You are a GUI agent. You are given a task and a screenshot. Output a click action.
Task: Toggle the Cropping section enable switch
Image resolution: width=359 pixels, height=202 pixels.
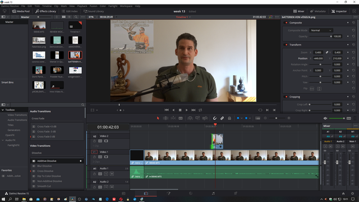[286, 97]
